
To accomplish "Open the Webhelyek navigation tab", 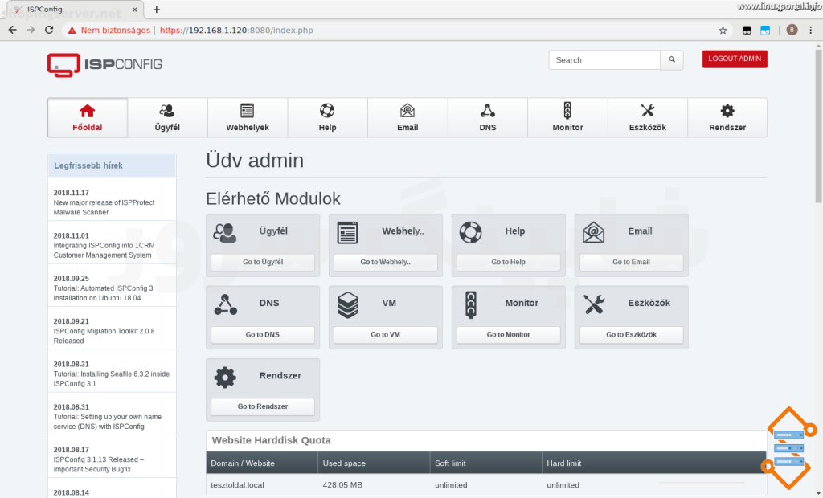I will click(x=248, y=117).
